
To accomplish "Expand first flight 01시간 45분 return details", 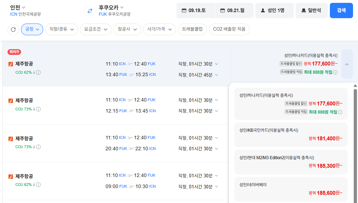I will click(216, 75).
